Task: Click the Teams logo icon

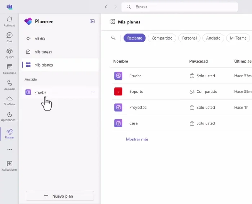Action: tap(9, 7)
